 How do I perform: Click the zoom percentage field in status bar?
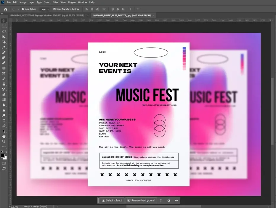(13, 206)
